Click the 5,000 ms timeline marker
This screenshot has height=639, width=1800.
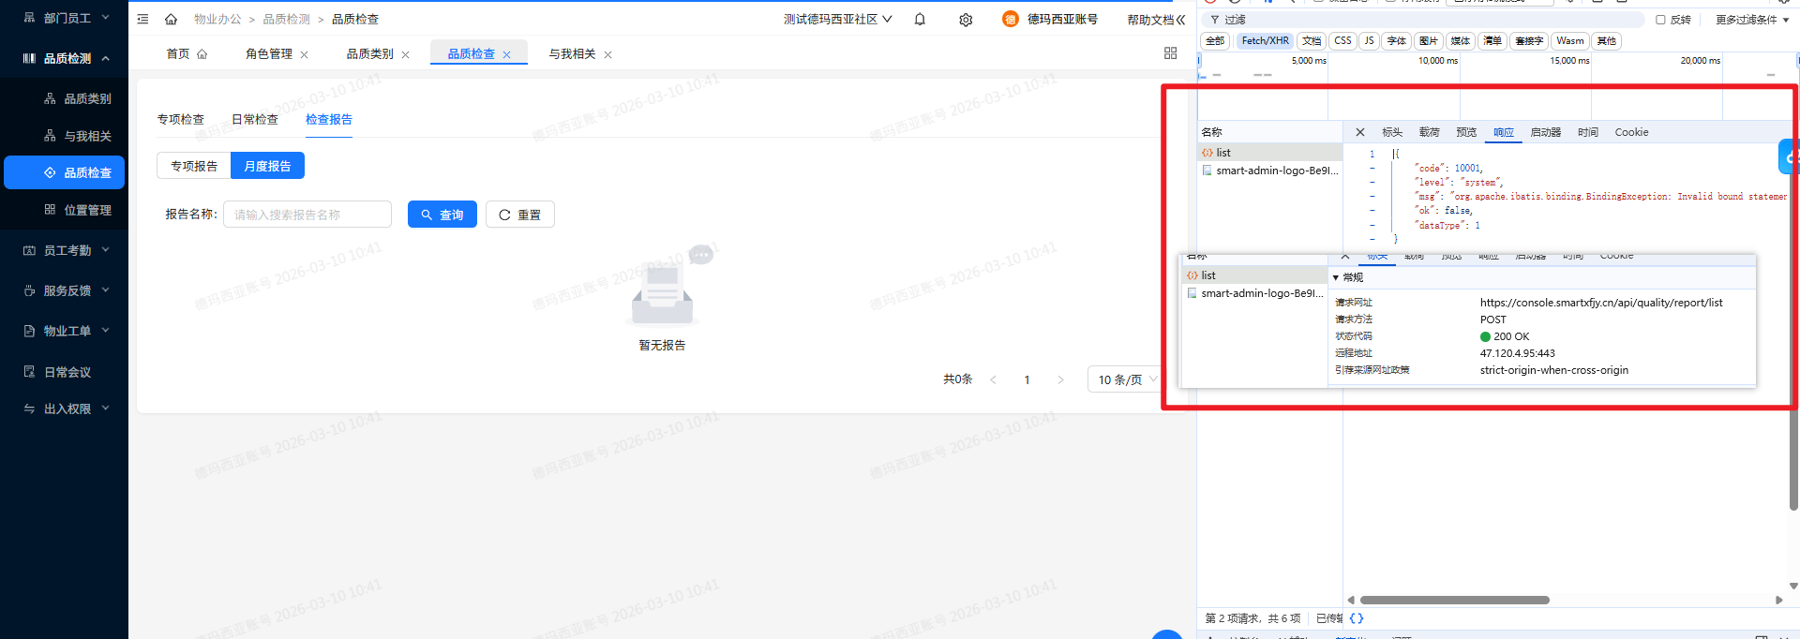[1309, 61]
